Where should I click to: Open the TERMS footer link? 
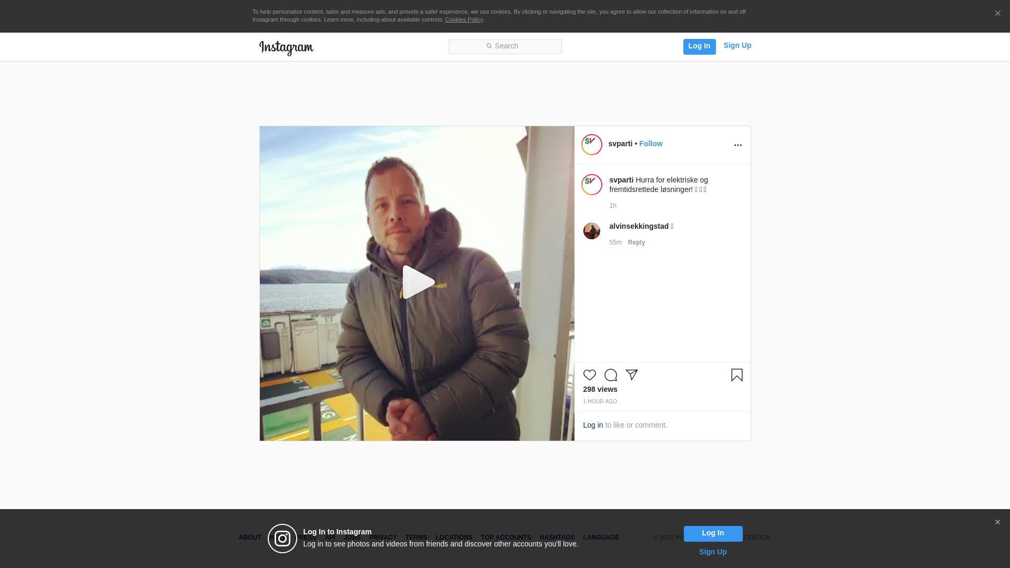[416, 537]
